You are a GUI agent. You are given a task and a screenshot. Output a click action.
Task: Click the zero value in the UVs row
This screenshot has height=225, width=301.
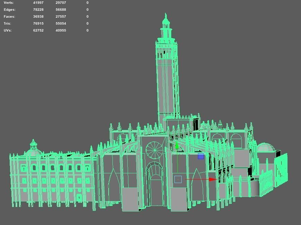pos(87,31)
